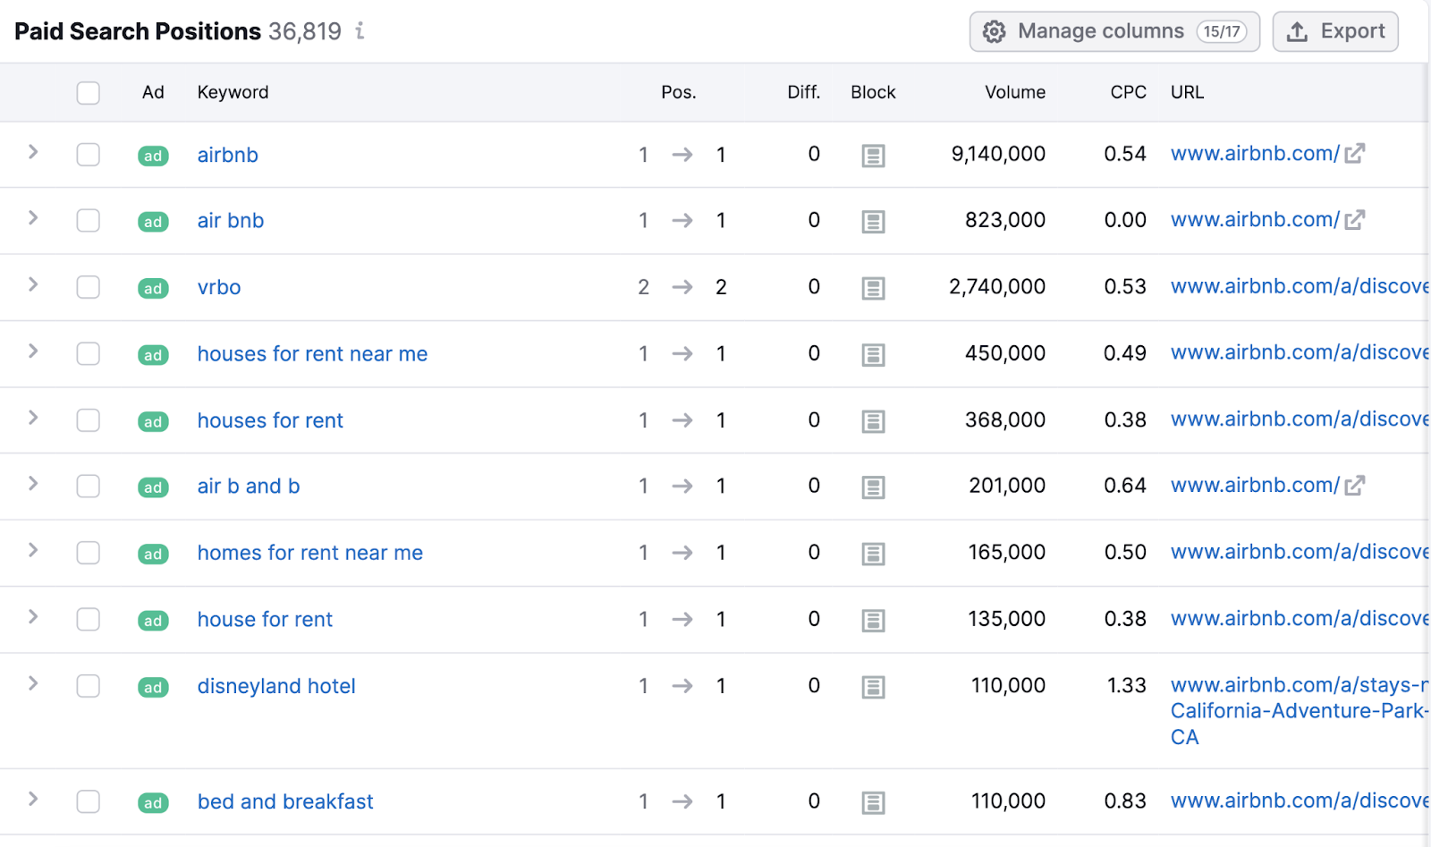The height and width of the screenshot is (847, 1431).
Task: Sort by the Diff. column header
Action: click(803, 92)
